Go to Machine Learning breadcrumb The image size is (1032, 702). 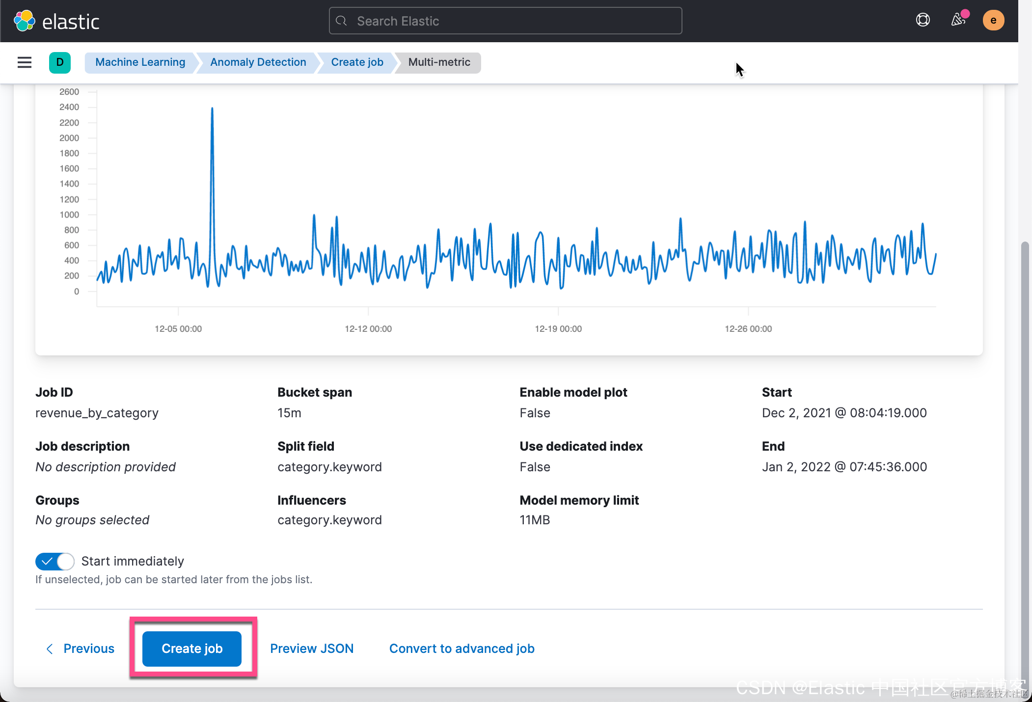(x=140, y=62)
